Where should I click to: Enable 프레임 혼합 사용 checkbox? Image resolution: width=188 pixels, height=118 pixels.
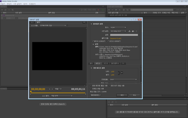[x=91, y=89]
